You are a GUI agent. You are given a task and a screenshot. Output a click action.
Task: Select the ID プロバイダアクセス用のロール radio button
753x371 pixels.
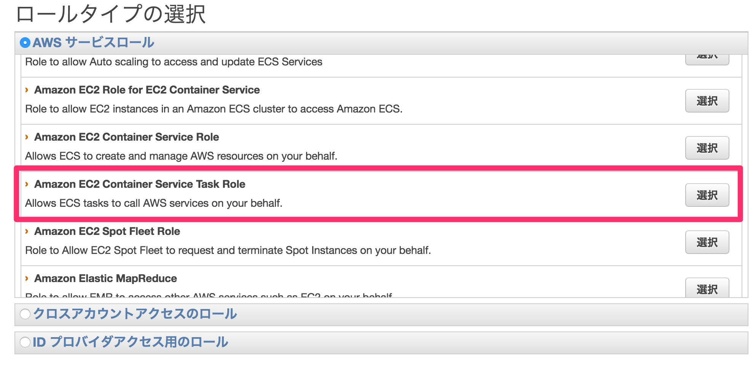point(25,342)
